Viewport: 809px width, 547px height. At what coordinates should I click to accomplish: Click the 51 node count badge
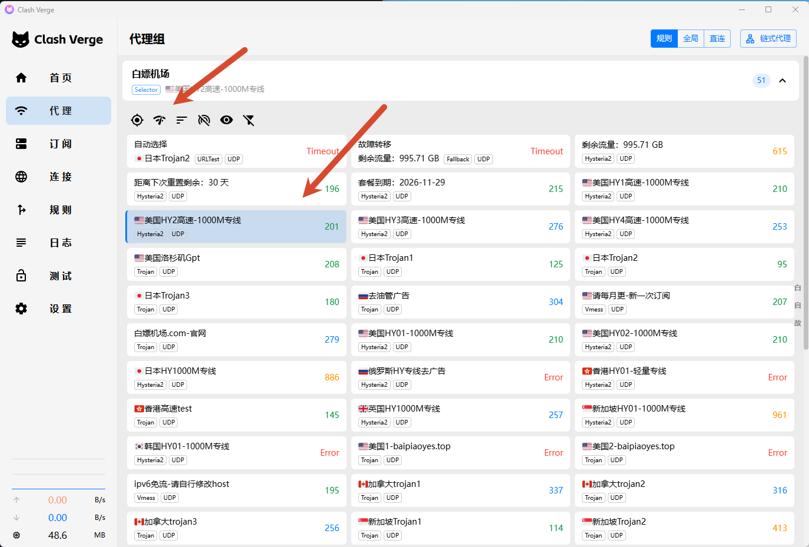pos(761,81)
